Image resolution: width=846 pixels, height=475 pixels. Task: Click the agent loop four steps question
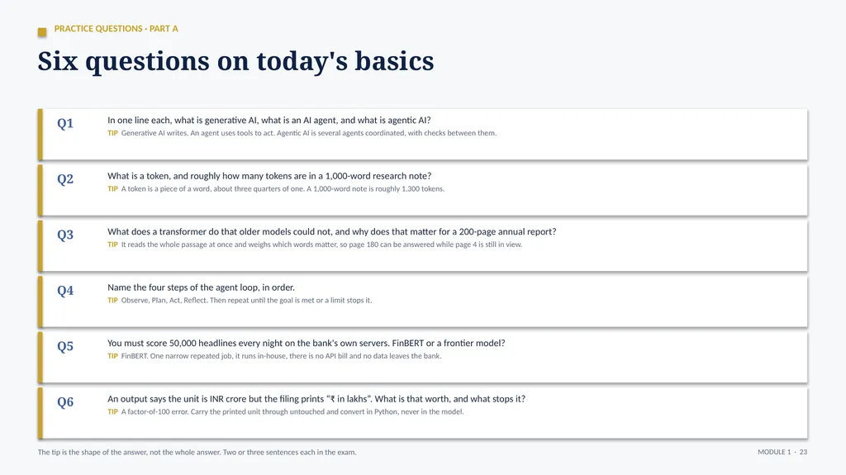(201, 287)
